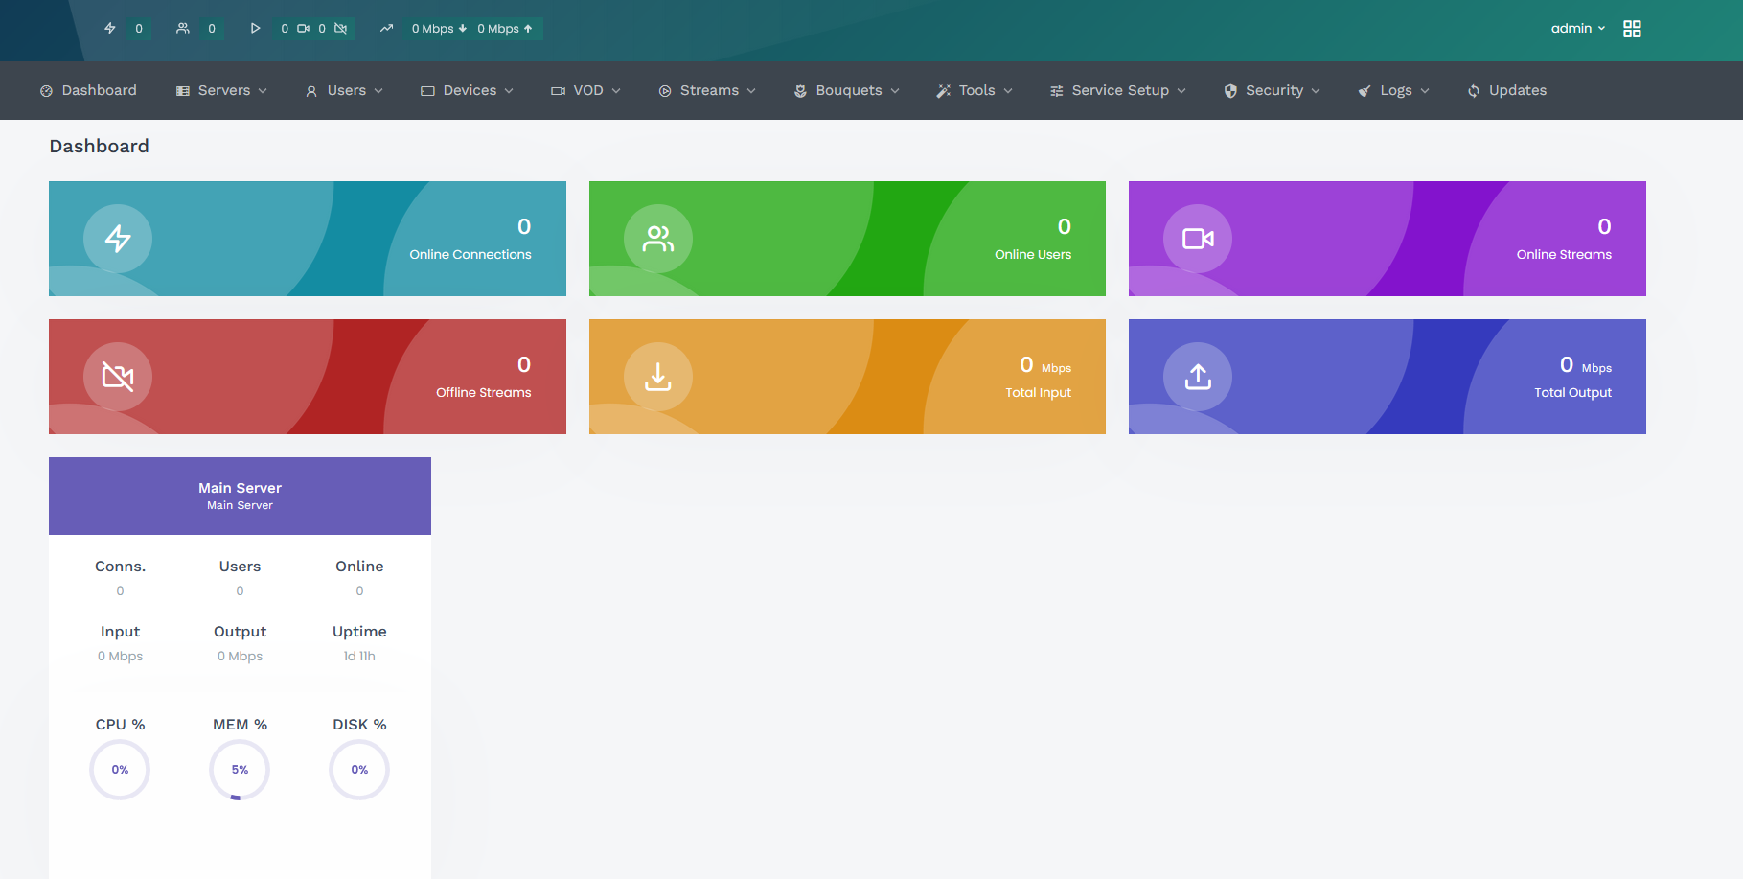The width and height of the screenshot is (1743, 879).
Task: Click the Online Users people icon
Action: [x=657, y=239]
